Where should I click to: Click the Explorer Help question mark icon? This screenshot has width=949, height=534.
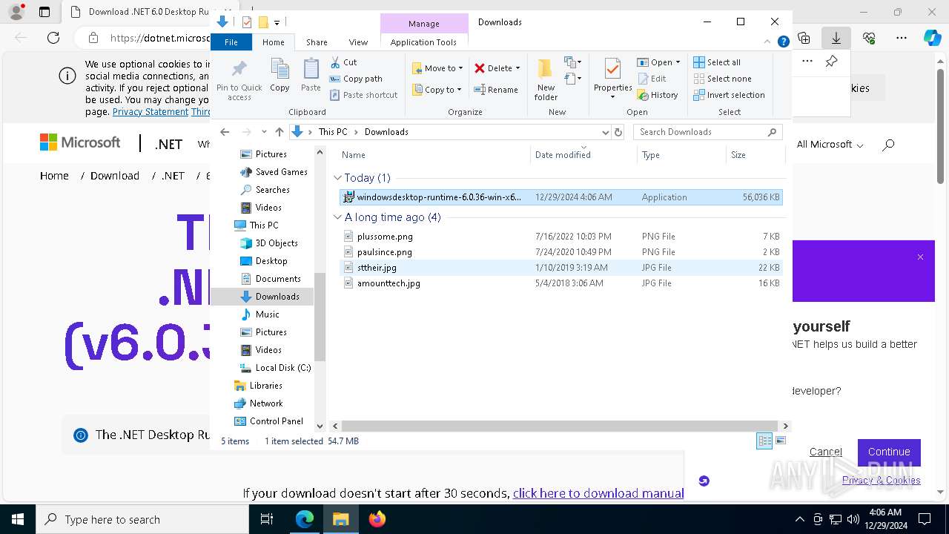pos(783,42)
